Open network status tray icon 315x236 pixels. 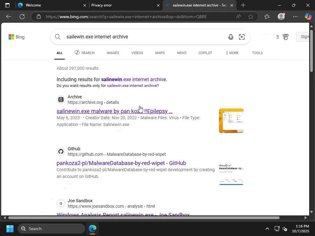[x=277, y=229]
